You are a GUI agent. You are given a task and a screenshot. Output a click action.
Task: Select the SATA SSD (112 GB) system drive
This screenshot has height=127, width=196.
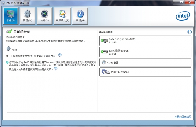145,41
